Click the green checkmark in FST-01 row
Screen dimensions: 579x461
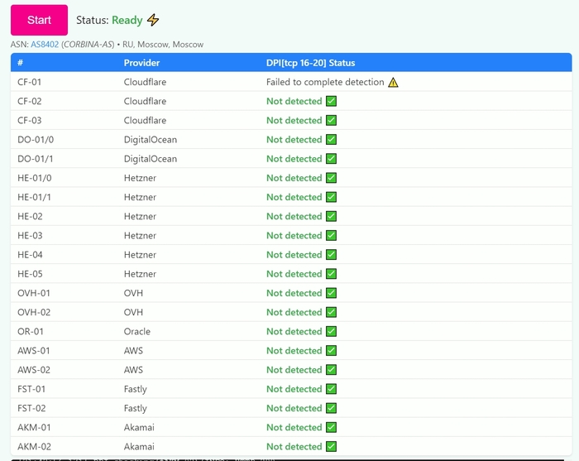[x=331, y=389]
